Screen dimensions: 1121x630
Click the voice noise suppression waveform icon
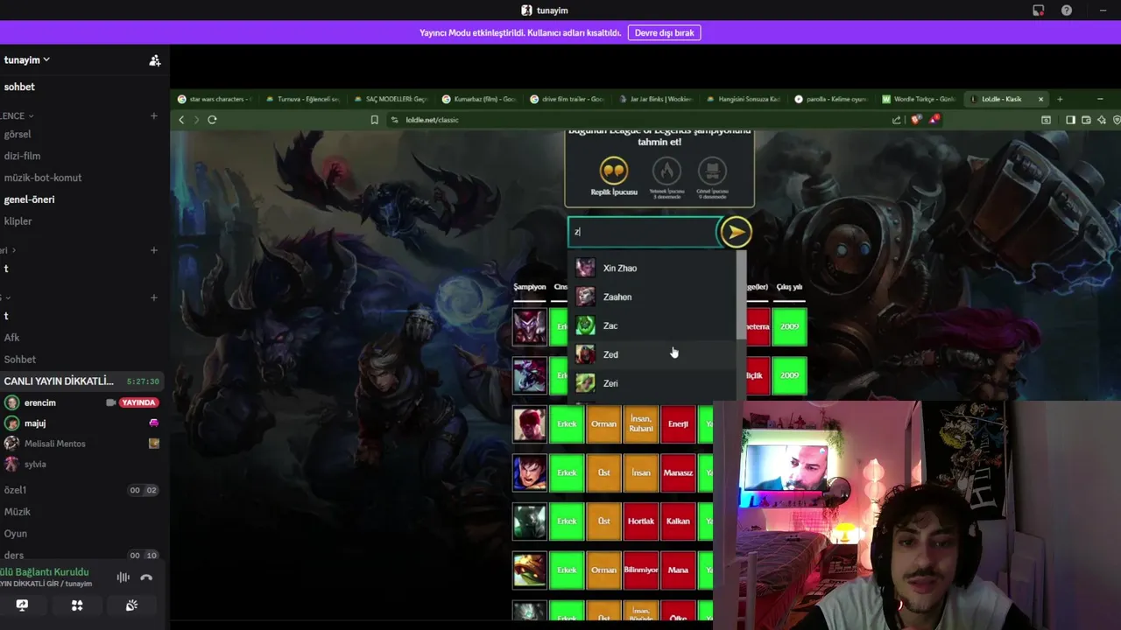point(123,577)
